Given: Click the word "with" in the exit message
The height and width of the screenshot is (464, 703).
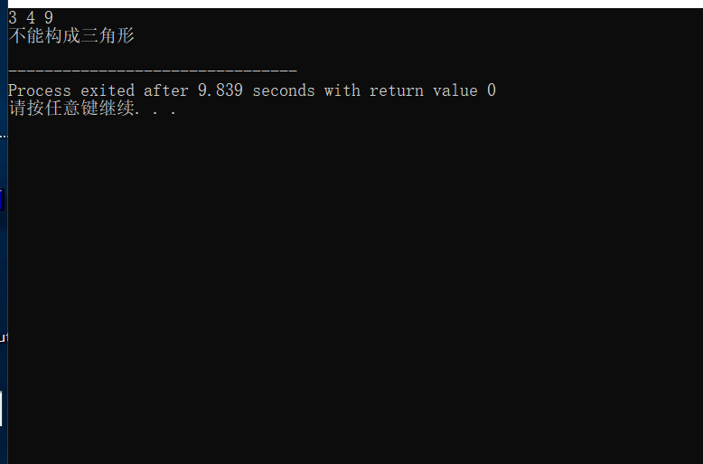Looking at the screenshot, I should (342, 90).
